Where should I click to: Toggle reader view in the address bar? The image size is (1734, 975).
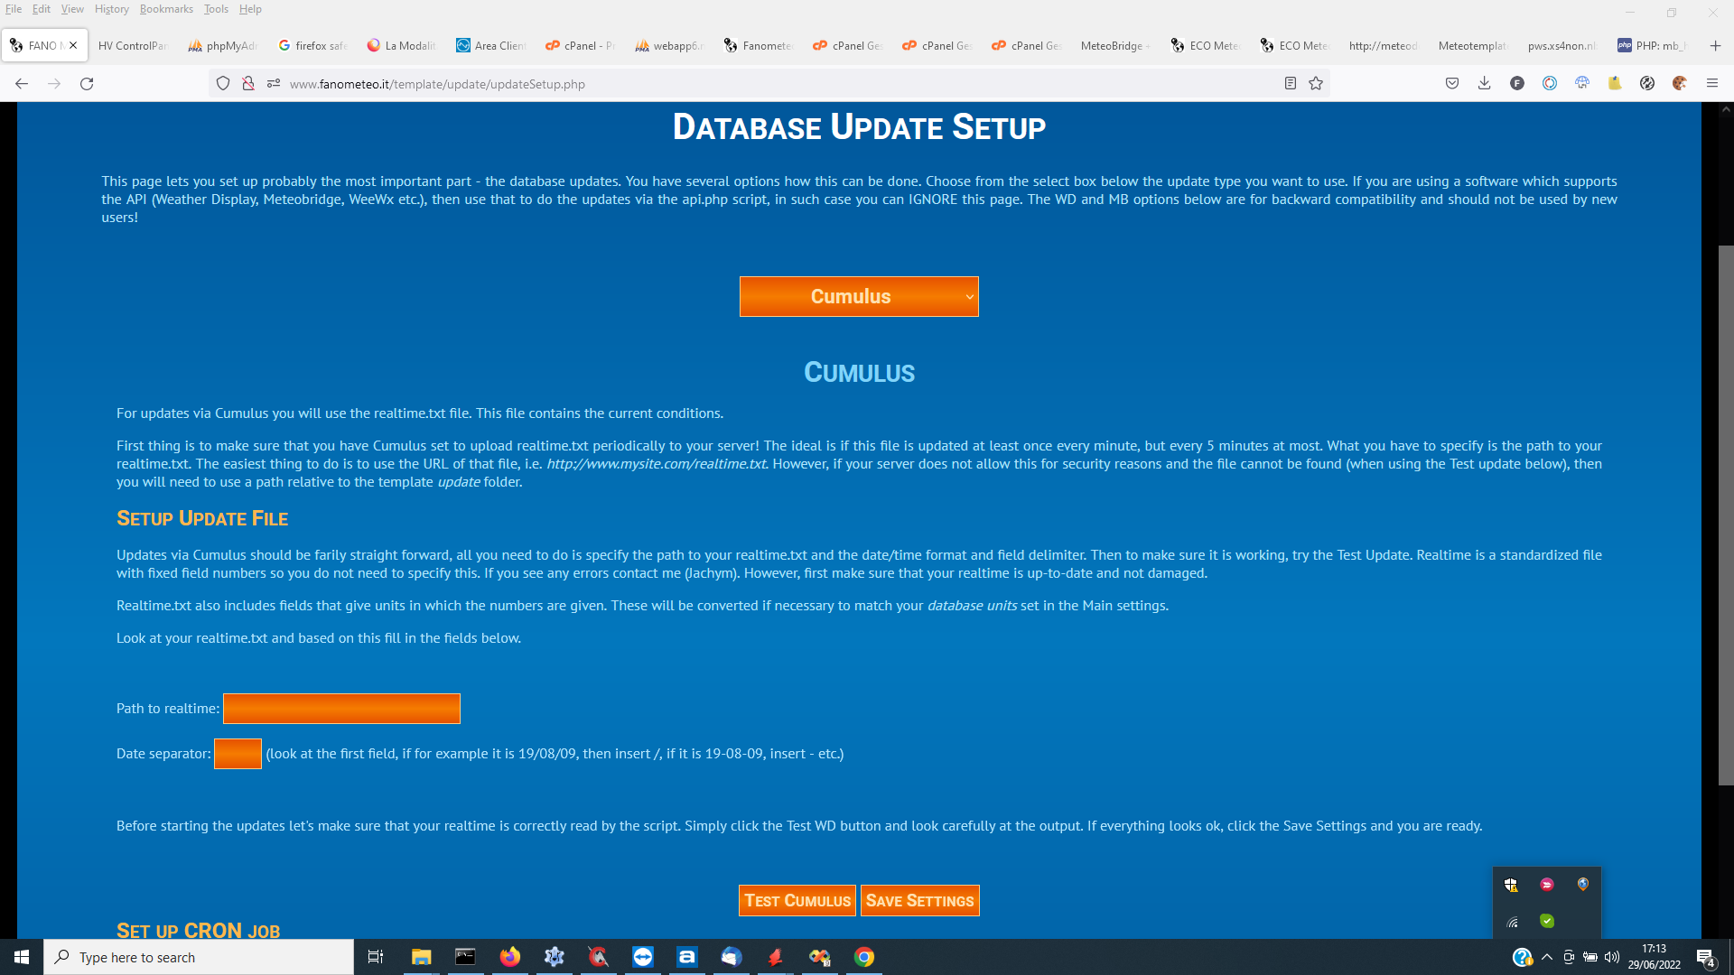[1291, 84]
